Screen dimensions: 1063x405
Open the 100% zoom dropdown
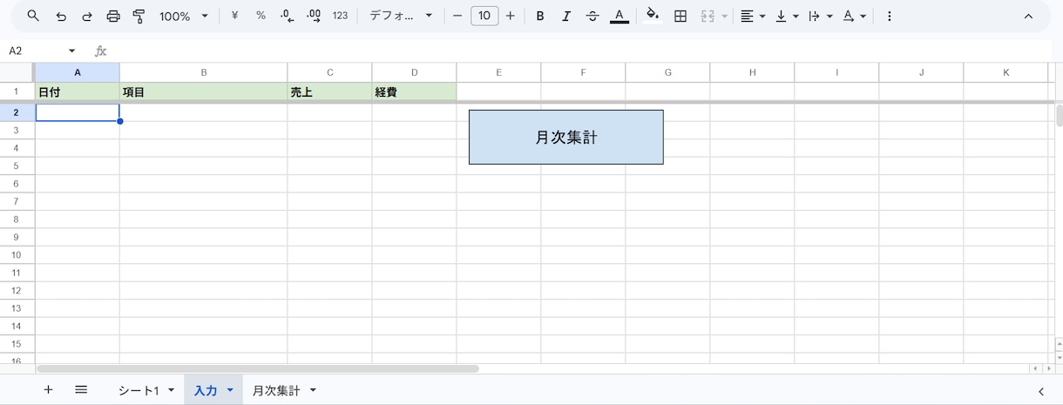point(184,16)
